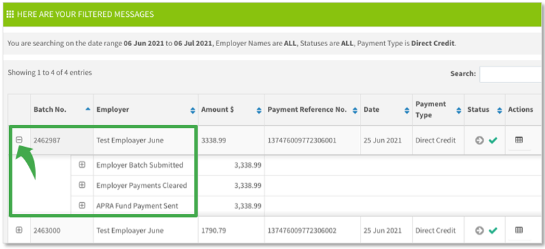The height and width of the screenshot is (249, 545).
Task: Click APRA Fund Payment Sent label
Action: tap(137, 206)
